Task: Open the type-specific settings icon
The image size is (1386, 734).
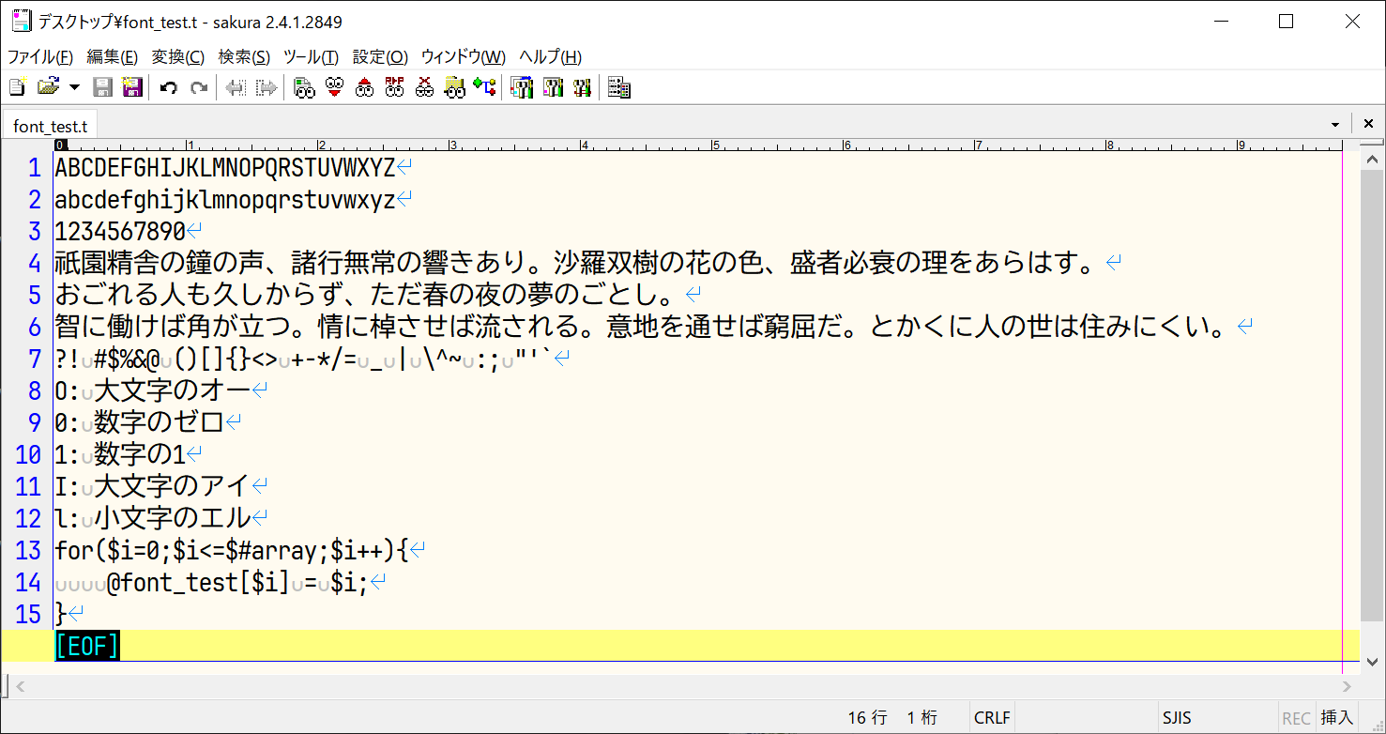Action: (x=552, y=88)
